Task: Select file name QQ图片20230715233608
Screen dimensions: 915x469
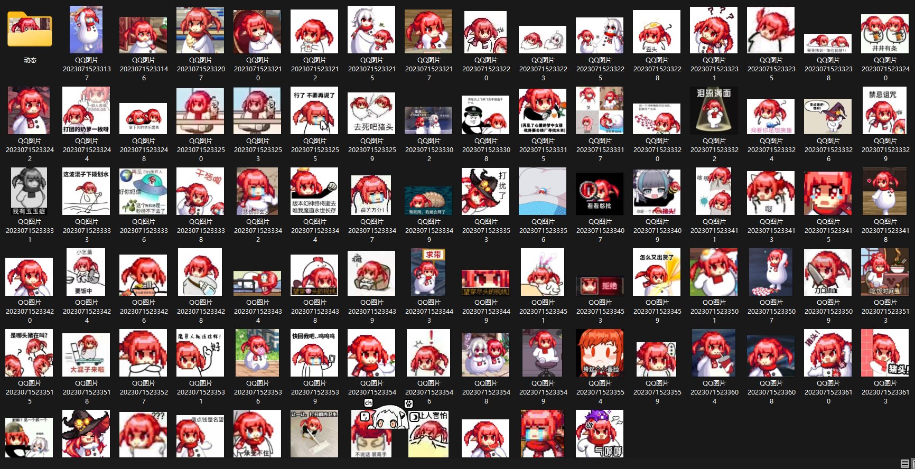Action: (x=771, y=392)
